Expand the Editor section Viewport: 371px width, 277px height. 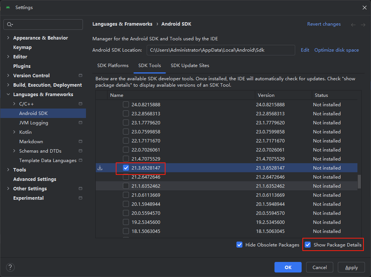point(8,57)
